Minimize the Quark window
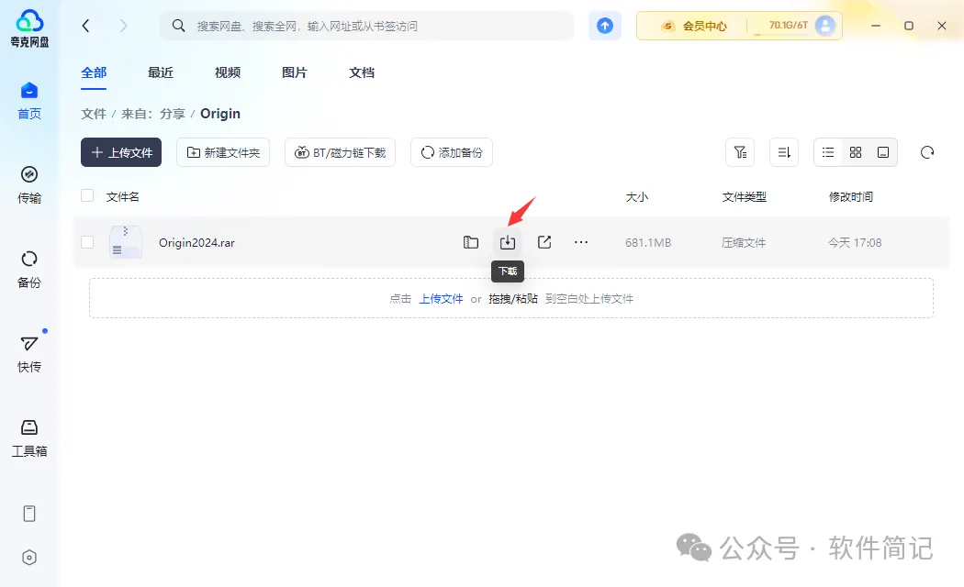 pos(876,26)
